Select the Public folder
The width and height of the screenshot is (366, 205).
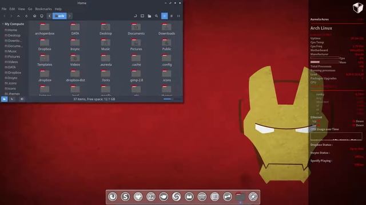click(166, 44)
